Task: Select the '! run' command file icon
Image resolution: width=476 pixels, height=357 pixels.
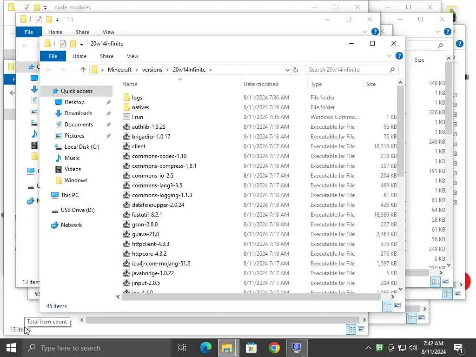Action: [x=126, y=117]
